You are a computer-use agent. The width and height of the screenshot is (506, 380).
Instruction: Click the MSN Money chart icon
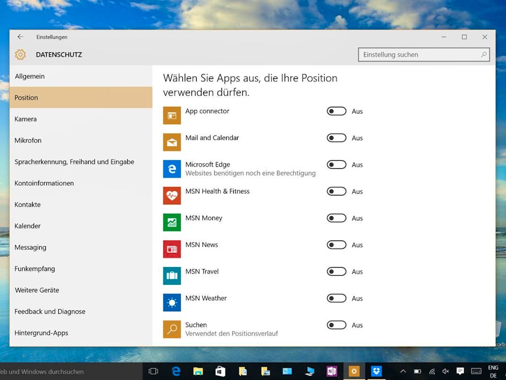pos(172,222)
